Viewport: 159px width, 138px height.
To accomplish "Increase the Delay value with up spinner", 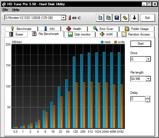I will click(x=148, y=97).
